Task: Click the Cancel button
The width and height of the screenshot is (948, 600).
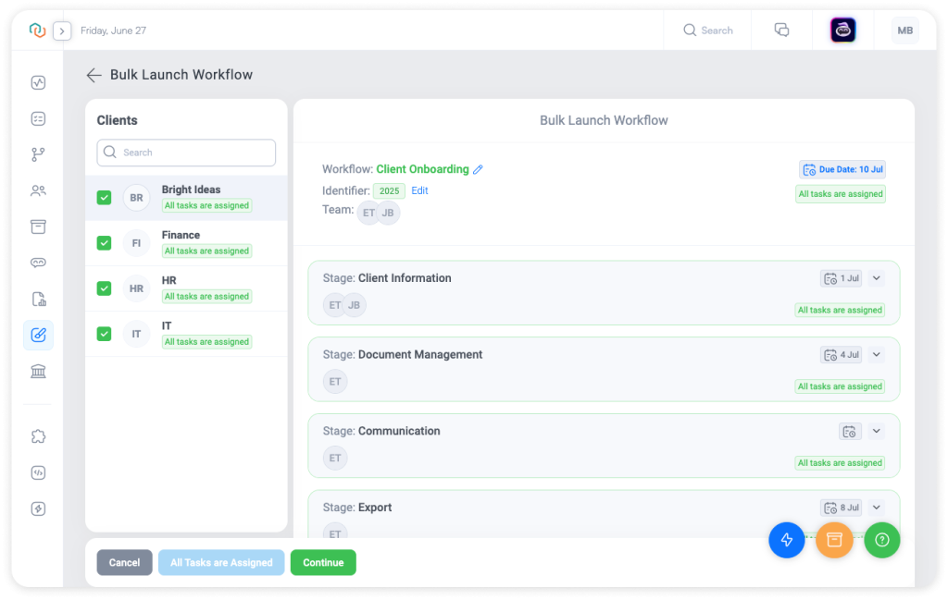Action: point(125,563)
